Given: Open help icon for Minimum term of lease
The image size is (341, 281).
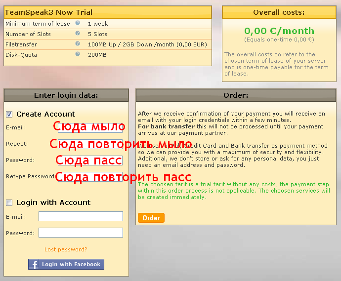Looking at the screenshot, I should (x=78, y=23).
